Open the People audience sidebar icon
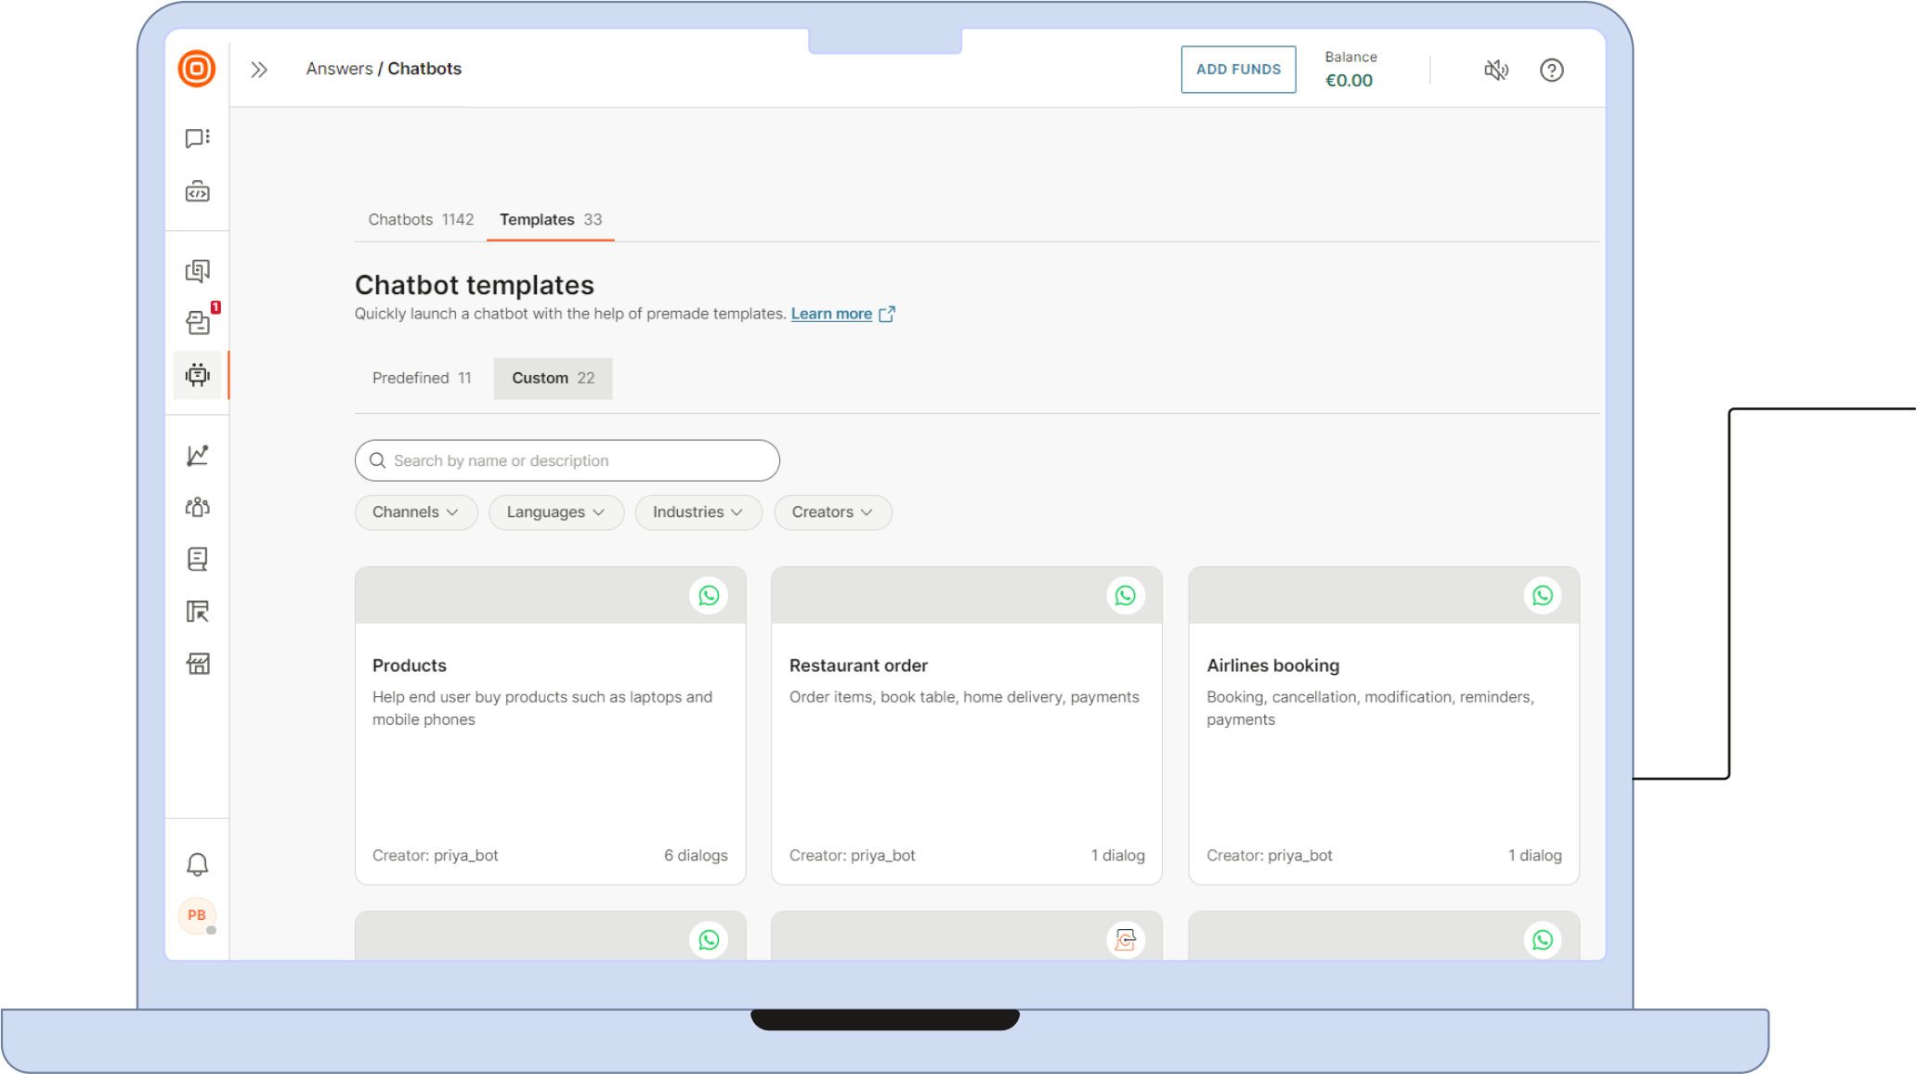This screenshot has height=1074, width=1917. click(197, 507)
